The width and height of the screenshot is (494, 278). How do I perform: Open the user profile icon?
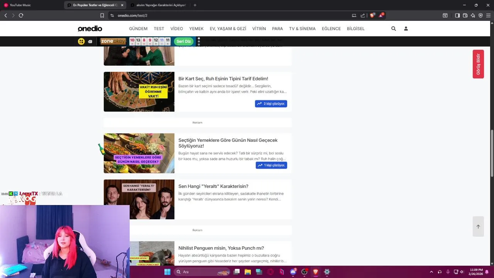pyautogui.click(x=406, y=29)
